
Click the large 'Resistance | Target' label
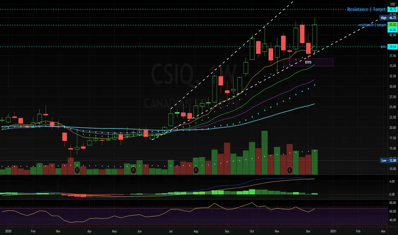[366, 9]
